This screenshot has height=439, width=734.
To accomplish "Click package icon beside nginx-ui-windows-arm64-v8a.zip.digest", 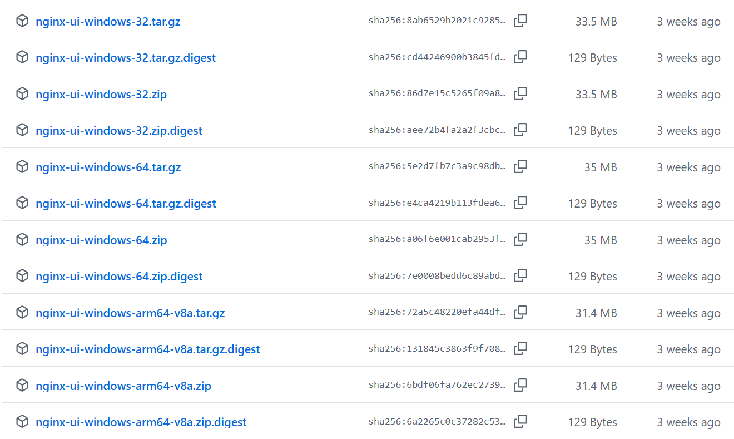I will tap(22, 422).
